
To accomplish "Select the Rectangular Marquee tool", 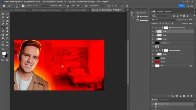I will tap(7, 13).
